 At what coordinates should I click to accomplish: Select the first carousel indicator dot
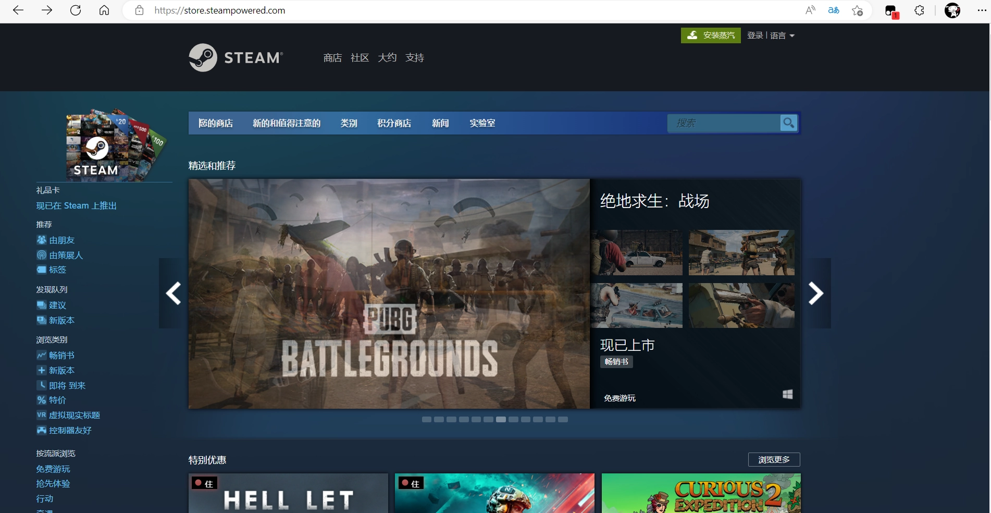tap(427, 419)
